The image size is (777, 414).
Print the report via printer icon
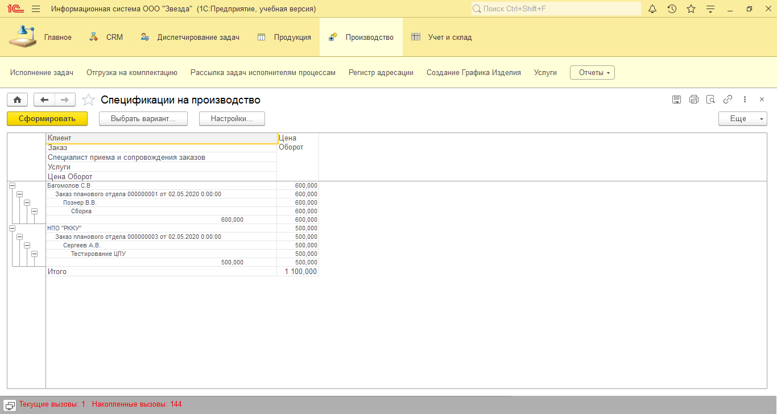pyautogui.click(x=693, y=100)
